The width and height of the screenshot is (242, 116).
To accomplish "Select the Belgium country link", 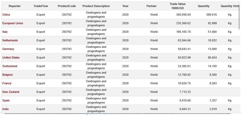I will point(8,75).
